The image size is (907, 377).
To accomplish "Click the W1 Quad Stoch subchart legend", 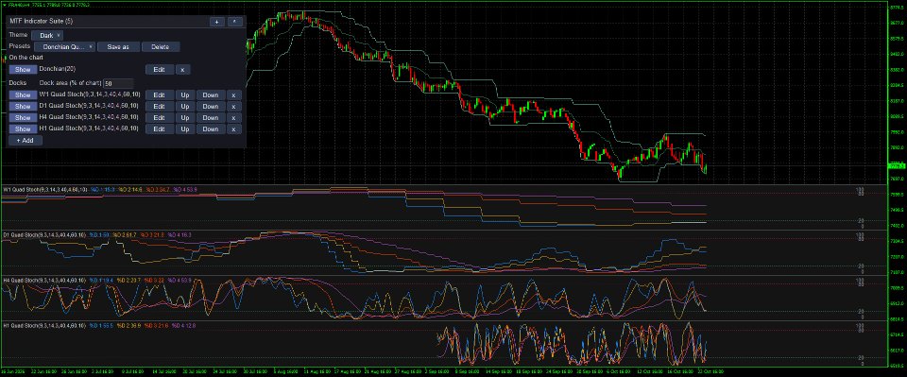I will tap(100, 189).
